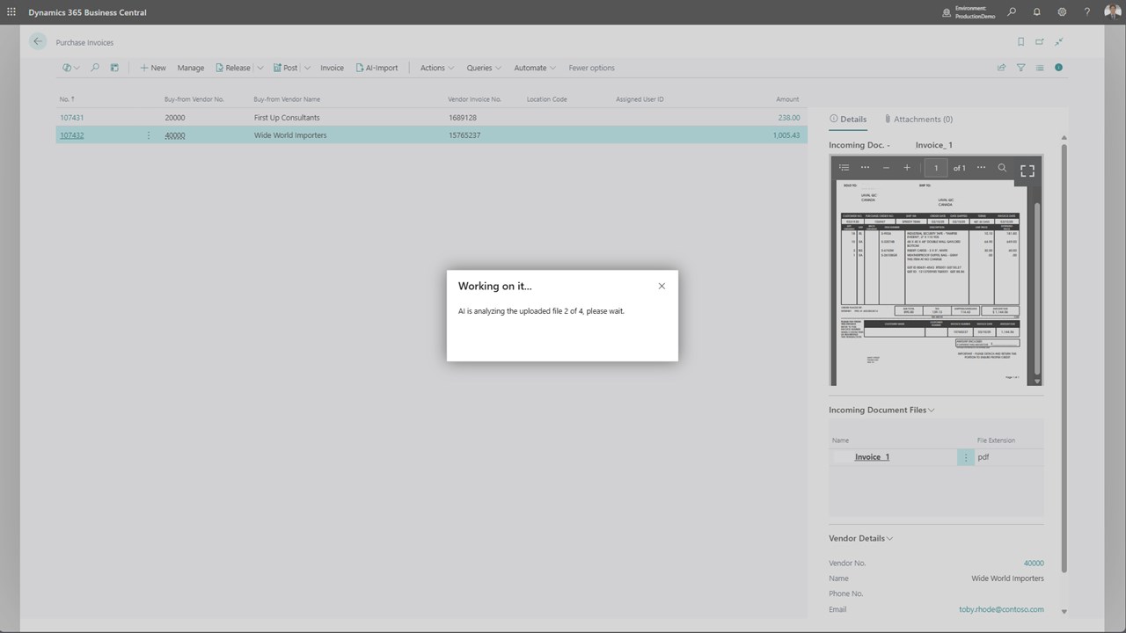Zoom in the PDF preview with the plus
Viewport: 1126px width, 633px height.
pyautogui.click(x=907, y=168)
